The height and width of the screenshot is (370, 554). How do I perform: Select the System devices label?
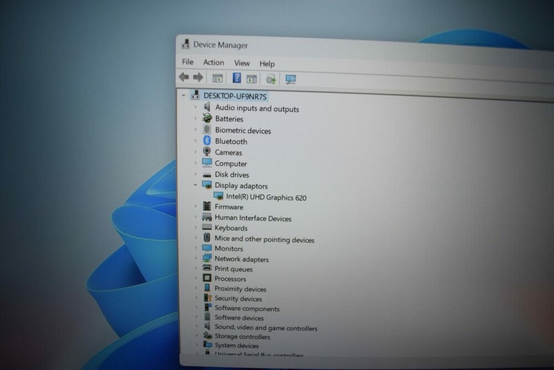coord(237,345)
